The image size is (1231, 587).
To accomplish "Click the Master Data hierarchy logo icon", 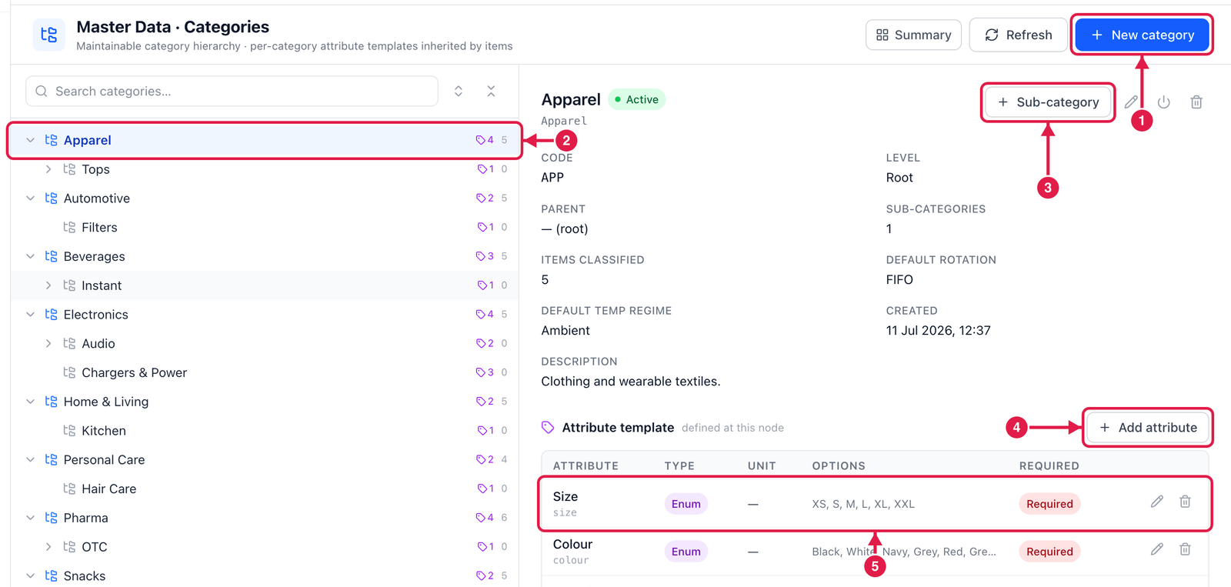I will click(x=48, y=35).
